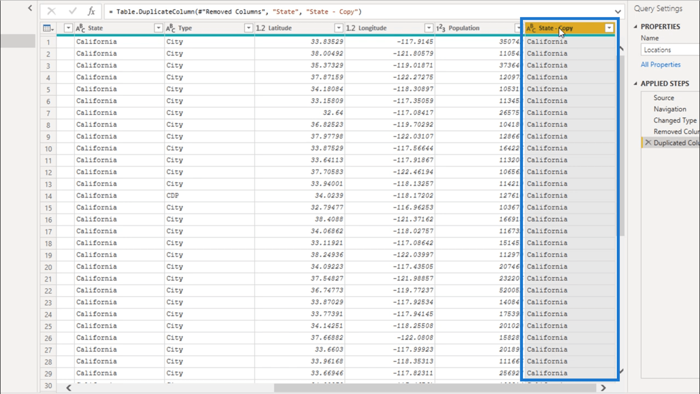Screen dimensions: 700x394
Task: Click the latitude value 33.83529
Action: point(327,42)
